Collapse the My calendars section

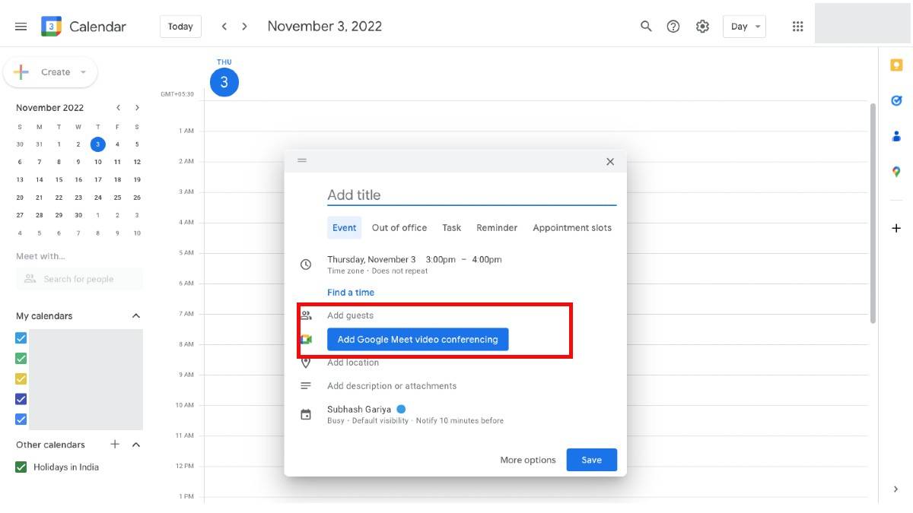click(x=136, y=316)
